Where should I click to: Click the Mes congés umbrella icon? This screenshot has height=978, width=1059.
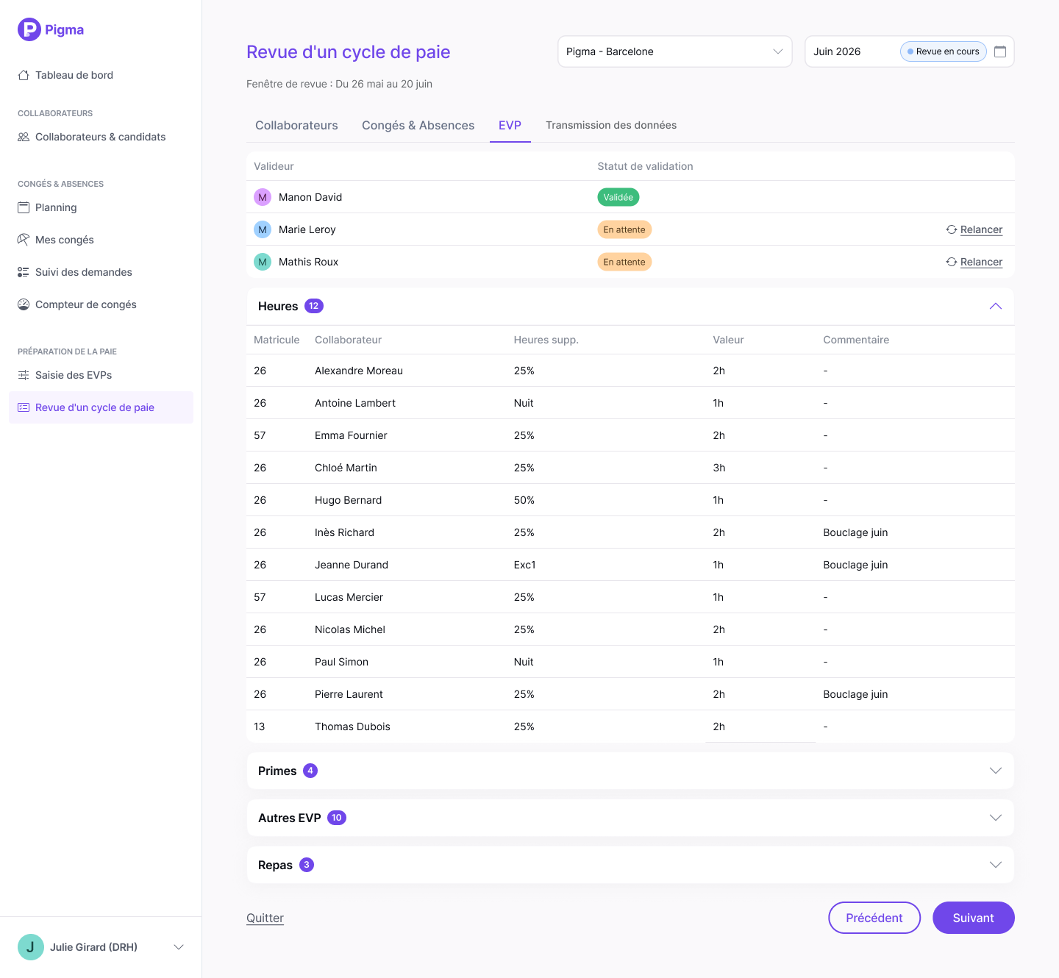pos(24,240)
